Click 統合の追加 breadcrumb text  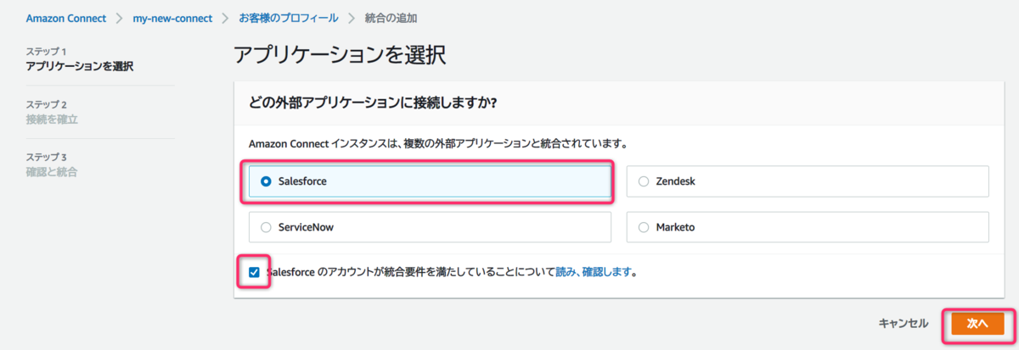click(391, 18)
